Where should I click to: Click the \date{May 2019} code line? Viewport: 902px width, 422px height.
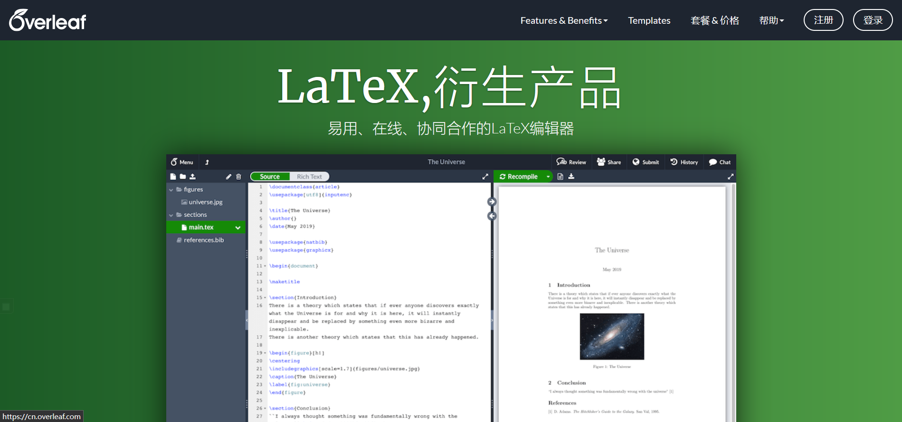click(292, 226)
